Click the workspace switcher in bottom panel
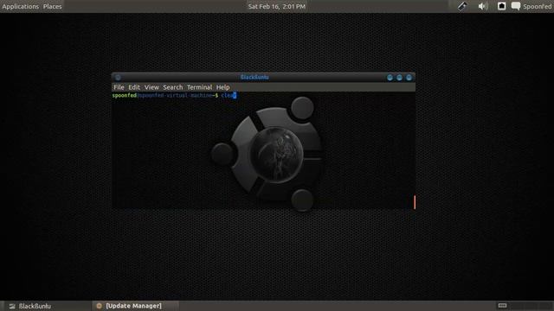554x311 pixels. click(525, 305)
